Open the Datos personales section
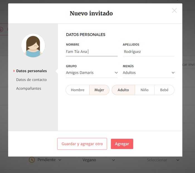195x173 pixels. click(x=31, y=71)
